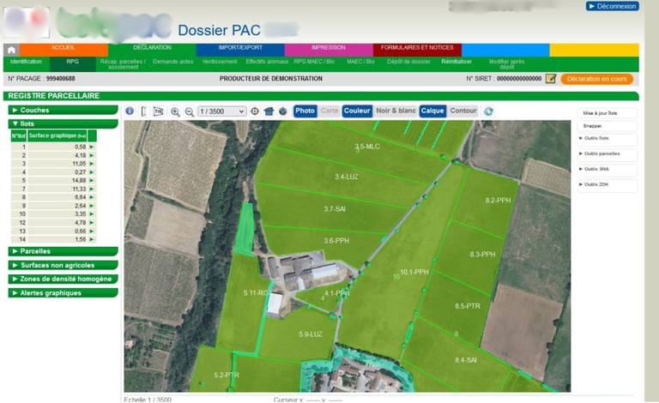This screenshot has height=403, width=659.
Task: Open the Demande aides submenu
Action: [172, 62]
